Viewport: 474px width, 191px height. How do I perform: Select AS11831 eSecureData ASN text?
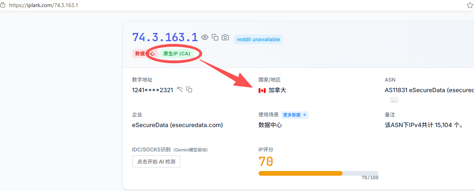pyautogui.click(x=429, y=90)
